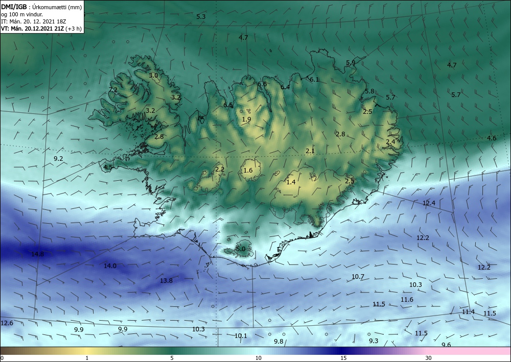Click the 2.1 value label

click(310, 151)
